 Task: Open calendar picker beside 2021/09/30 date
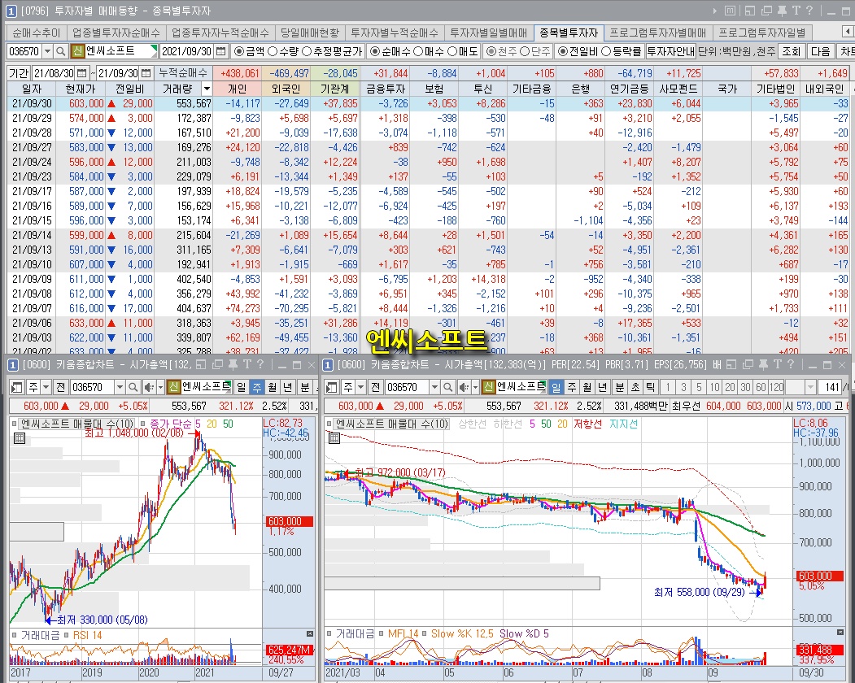tap(220, 51)
